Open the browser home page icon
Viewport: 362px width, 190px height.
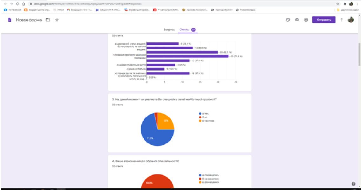[x=23, y=4]
